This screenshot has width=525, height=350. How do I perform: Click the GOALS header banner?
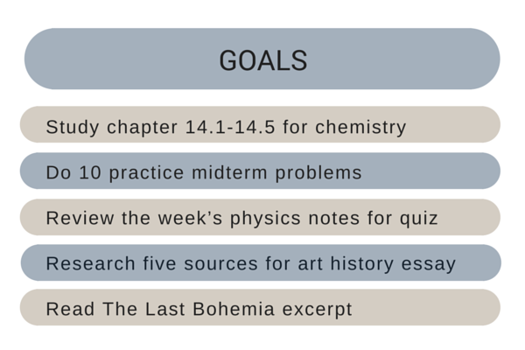click(x=262, y=59)
